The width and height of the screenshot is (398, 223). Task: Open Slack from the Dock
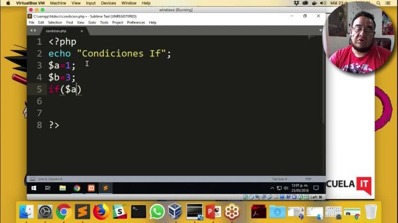[x=119, y=211]
